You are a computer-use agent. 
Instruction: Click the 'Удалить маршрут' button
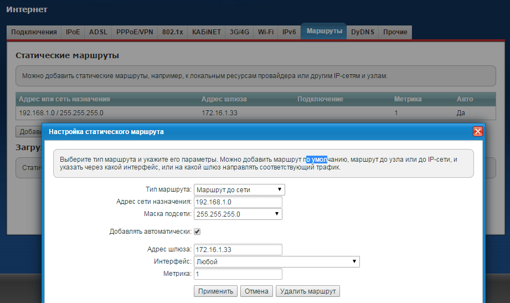(307, 291)
